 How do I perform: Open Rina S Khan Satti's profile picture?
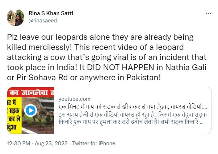pyautogui.click(x=16, y=18)
